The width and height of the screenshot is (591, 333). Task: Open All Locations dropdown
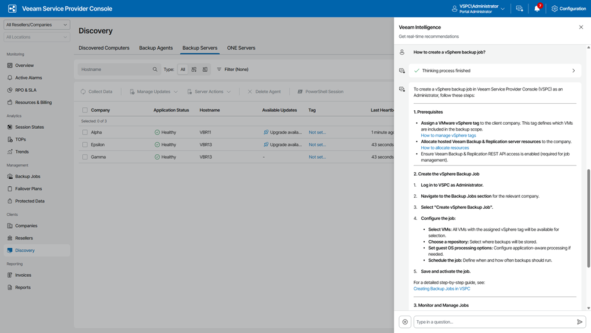(37, 37)
